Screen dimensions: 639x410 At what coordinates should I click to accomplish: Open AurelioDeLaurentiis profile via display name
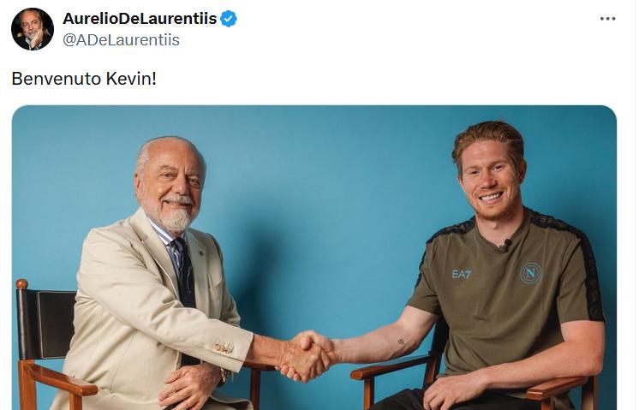tap(140, 19)
